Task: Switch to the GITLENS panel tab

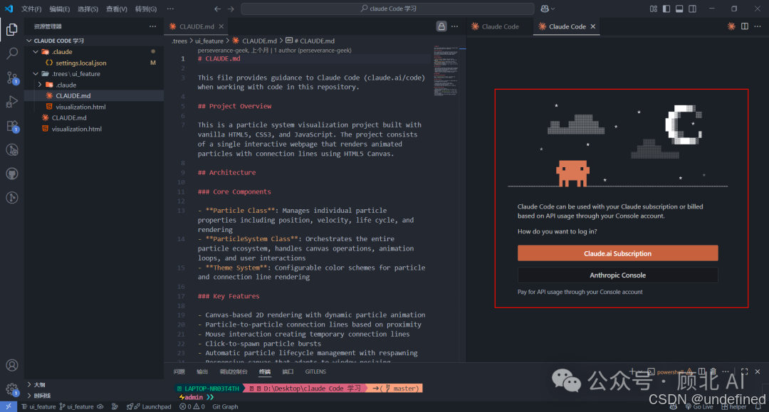Action: click(315, 372)
